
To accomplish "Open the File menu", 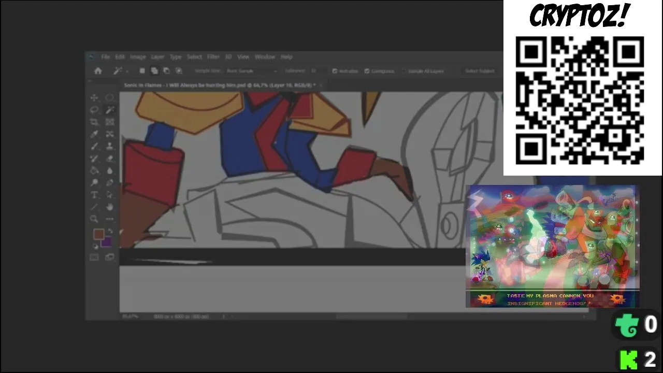I will tap(105, 57).
